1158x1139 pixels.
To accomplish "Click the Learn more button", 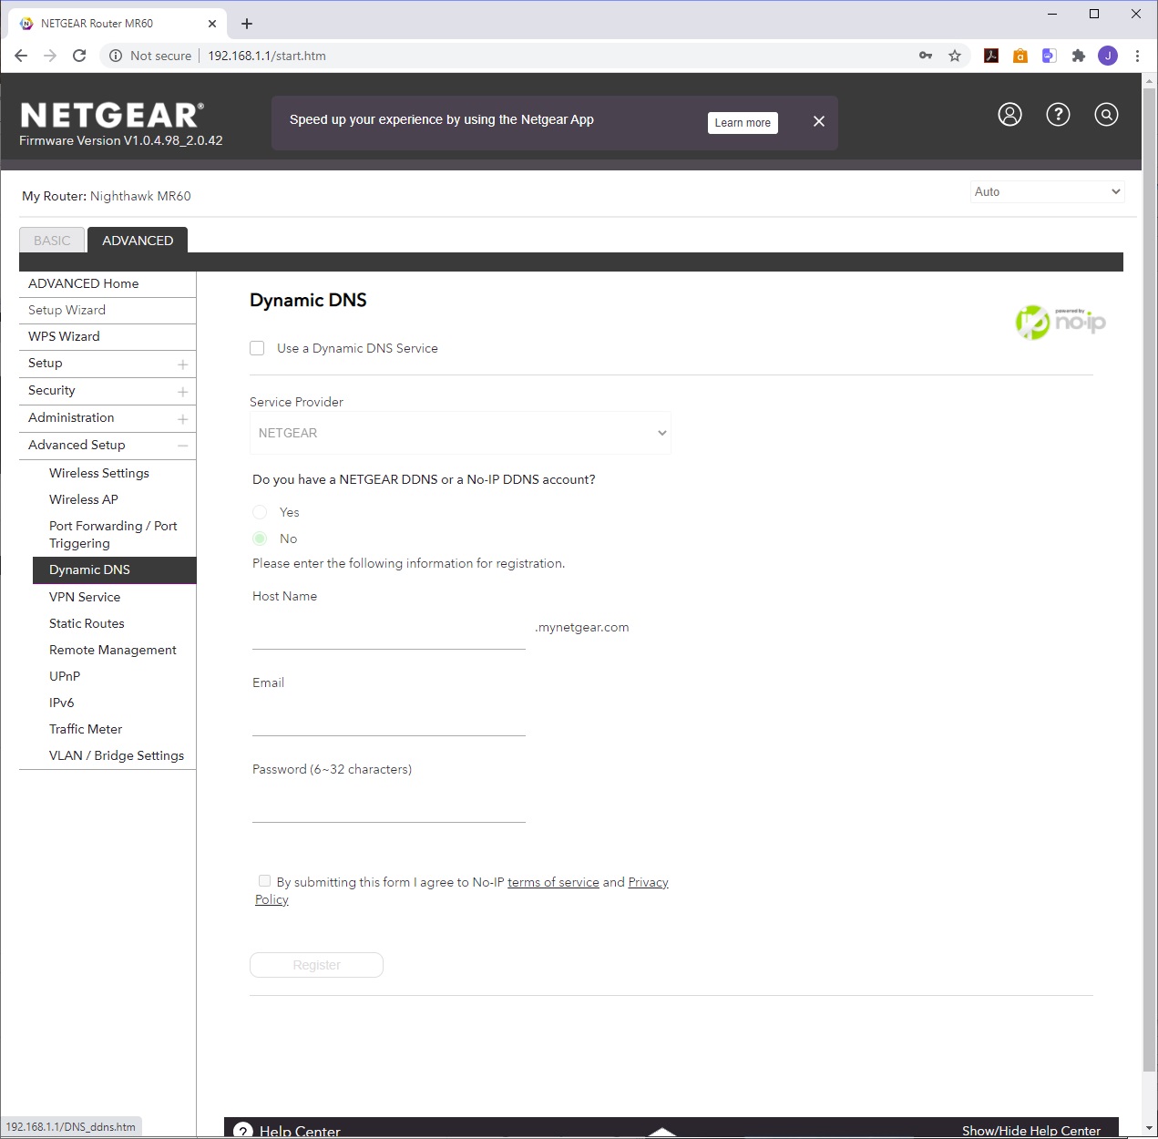I will [x=743, y=123].
